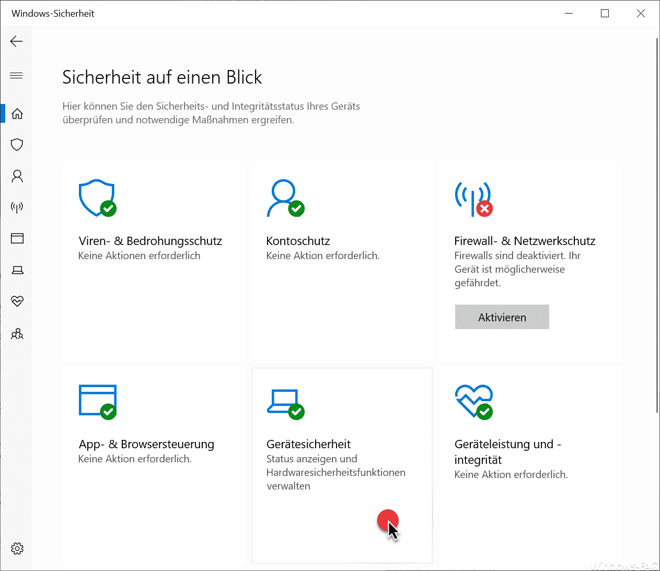The width and height of the screenshot is (660, 571).
Task: Open virus protection shield icon in sidebar
Action: point(17,145)
